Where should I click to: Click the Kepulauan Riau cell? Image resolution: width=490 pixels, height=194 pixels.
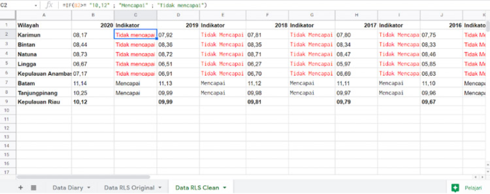pyautogui.click(x=44, y=102)
